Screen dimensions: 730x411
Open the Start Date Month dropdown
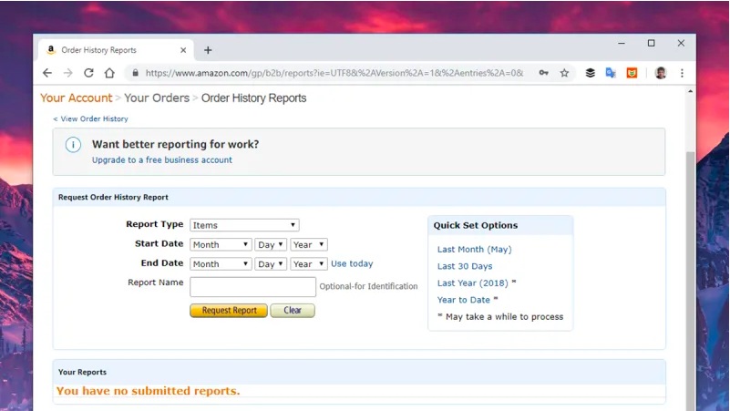tap(221, 245)
